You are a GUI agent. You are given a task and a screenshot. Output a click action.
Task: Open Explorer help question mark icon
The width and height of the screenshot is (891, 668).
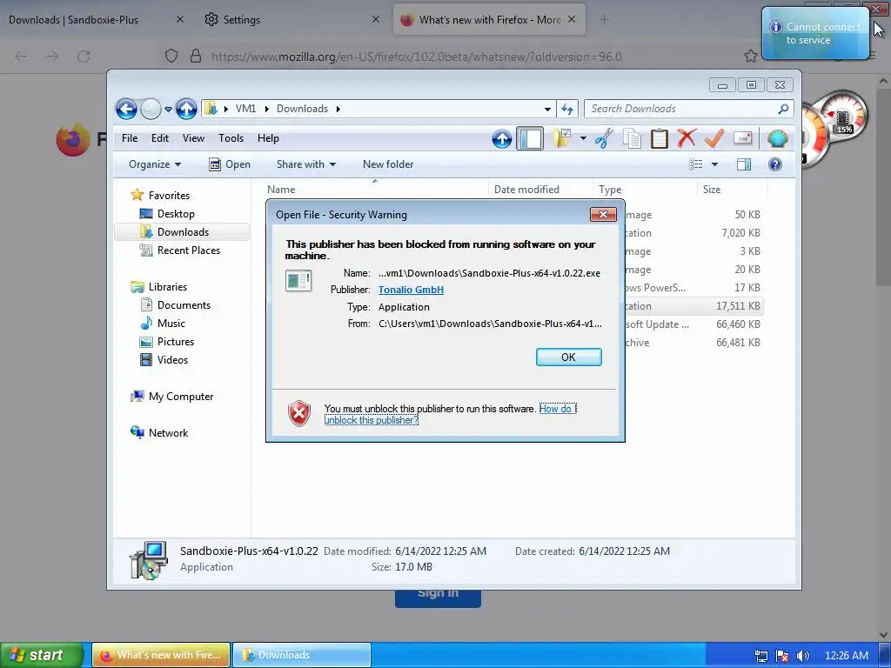pyautogui.click(x=775, y=164)
